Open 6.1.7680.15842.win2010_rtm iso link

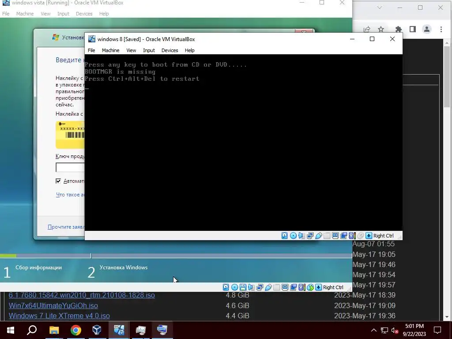(82, 295)
